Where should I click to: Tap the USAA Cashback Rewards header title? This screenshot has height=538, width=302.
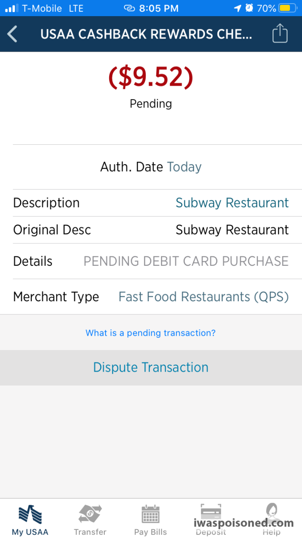point(146,34)
